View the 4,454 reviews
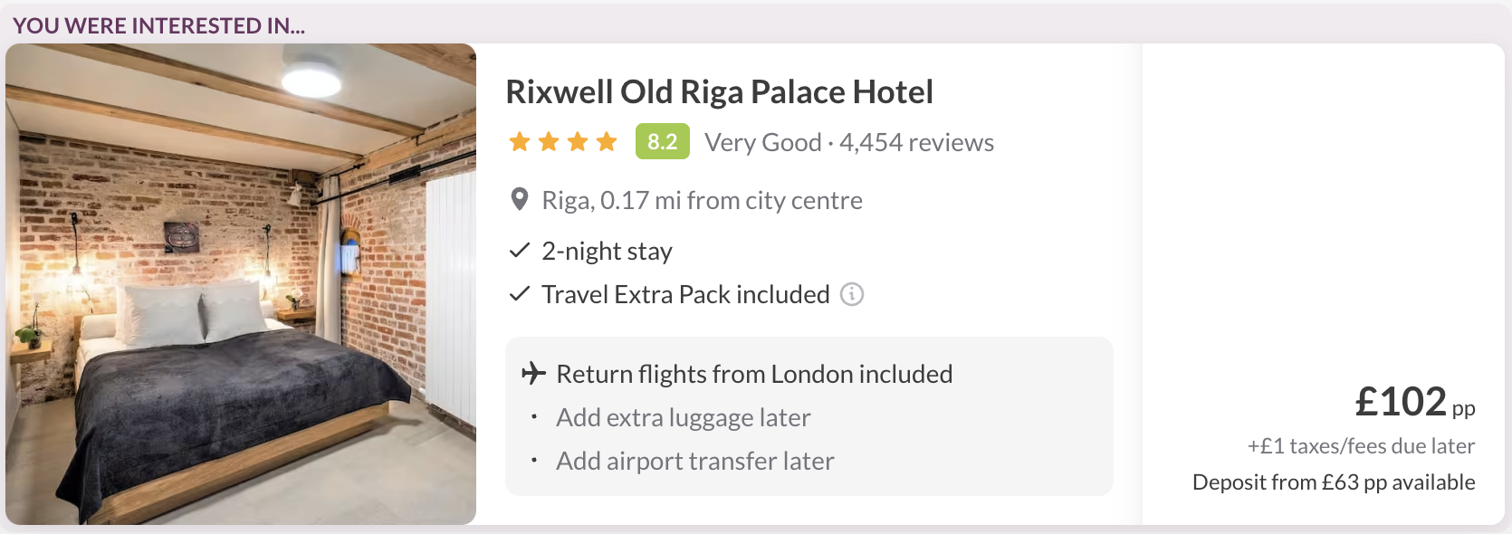The width and height of the screenshot is (1512, 534). [x=916, y=143]
